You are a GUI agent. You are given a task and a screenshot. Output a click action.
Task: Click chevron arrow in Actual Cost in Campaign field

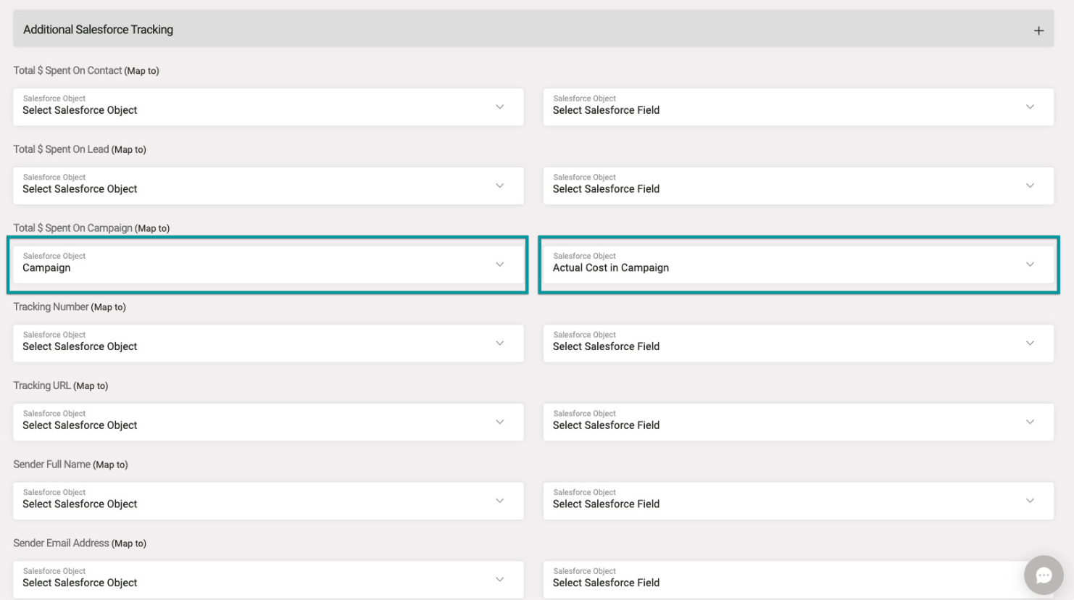pyautogui.click(x=1030, y=264)
